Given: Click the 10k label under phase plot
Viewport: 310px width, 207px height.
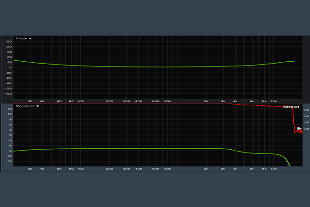Looking at the screenshot, I should (x=273, y=101).
